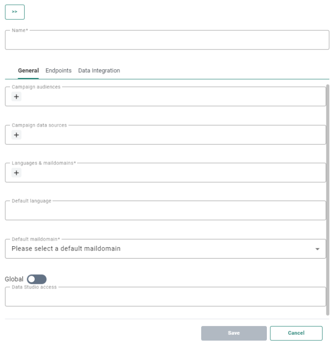This screenshot has height=347, width=333.
Task: Go to the Data Integration tab
Action: click(x=99, y=70)
